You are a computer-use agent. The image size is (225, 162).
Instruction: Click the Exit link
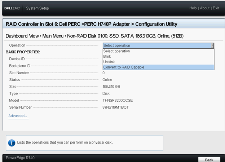click(x=216, y=8)
